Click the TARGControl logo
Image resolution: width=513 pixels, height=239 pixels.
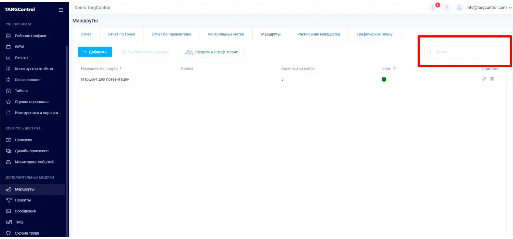pos(20,10)
